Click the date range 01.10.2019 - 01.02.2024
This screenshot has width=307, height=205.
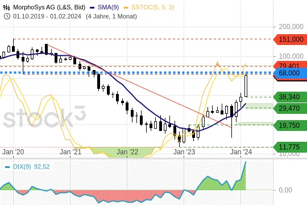47,17
